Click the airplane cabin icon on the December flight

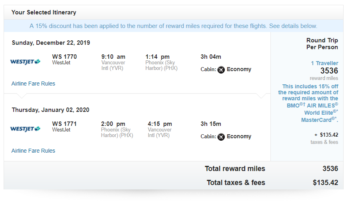point(221,70)
